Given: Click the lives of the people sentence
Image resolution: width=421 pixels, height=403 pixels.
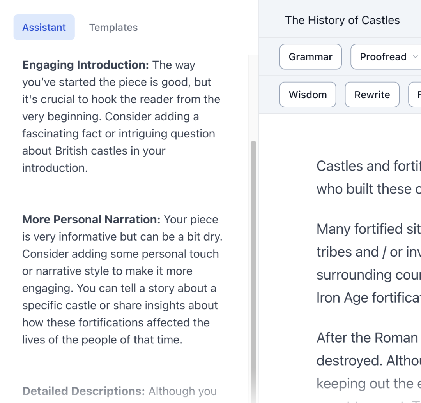Looking at the screenshot, I should [x=102, y=340].
